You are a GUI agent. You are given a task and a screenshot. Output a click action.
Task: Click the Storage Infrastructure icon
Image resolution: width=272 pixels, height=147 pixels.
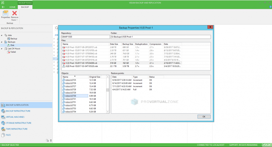[3, 123]
